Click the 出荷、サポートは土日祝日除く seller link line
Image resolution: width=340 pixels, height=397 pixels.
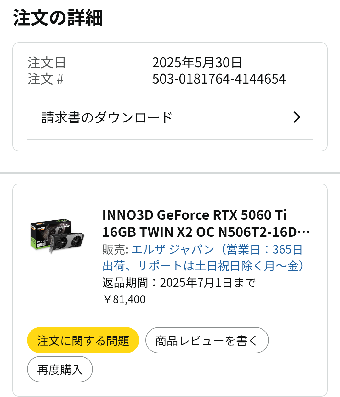click(203, 266)
